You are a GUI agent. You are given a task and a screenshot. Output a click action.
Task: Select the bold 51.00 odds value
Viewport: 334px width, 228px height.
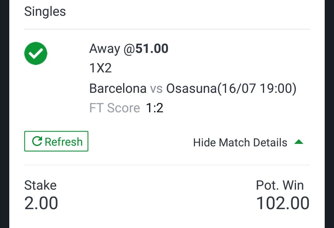152,49
